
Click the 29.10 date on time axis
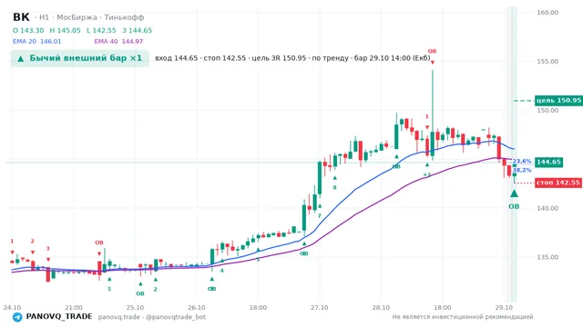tap(504, 308)
